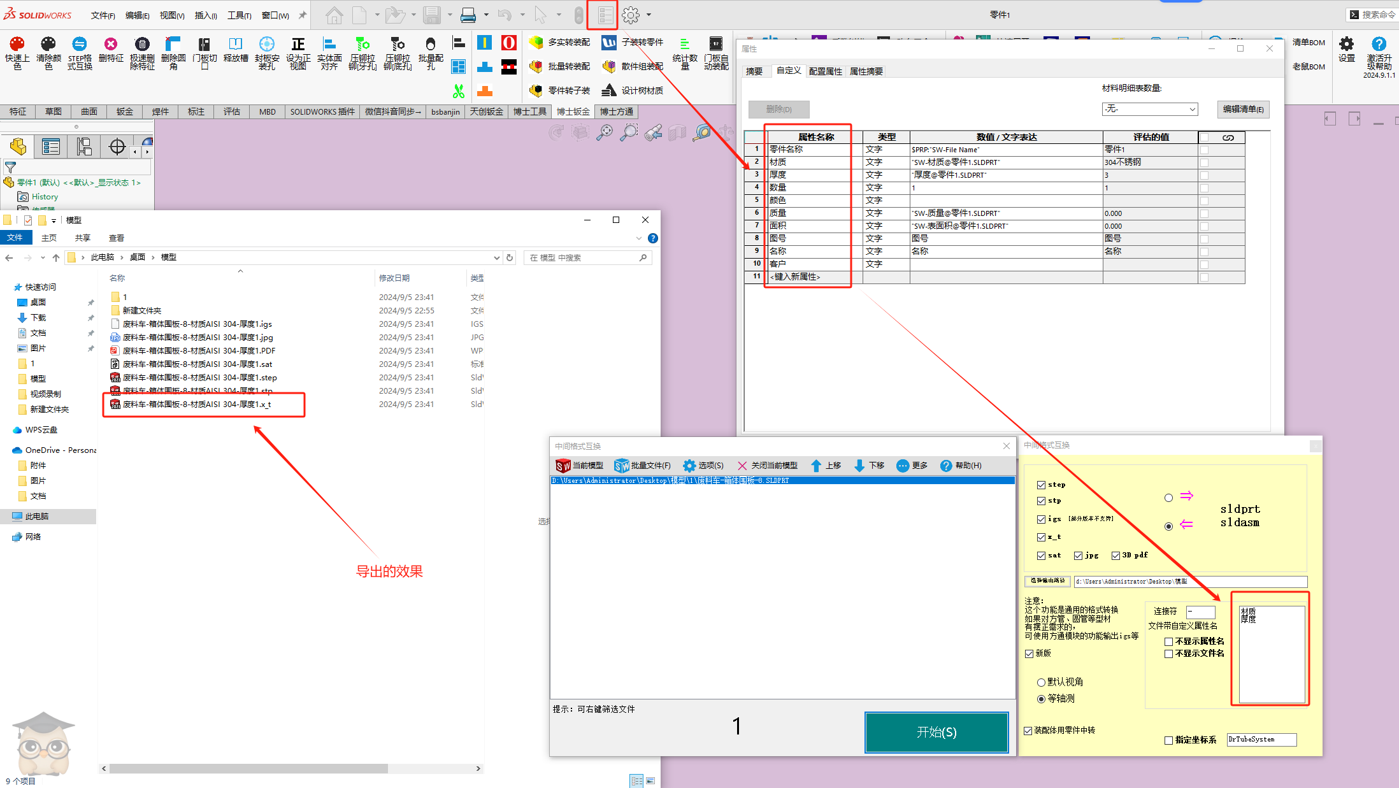This screenshot has width=1399, height=788.
Task: Click the horizontal scrollbar in Explorer file list
Action: [249, 769]
